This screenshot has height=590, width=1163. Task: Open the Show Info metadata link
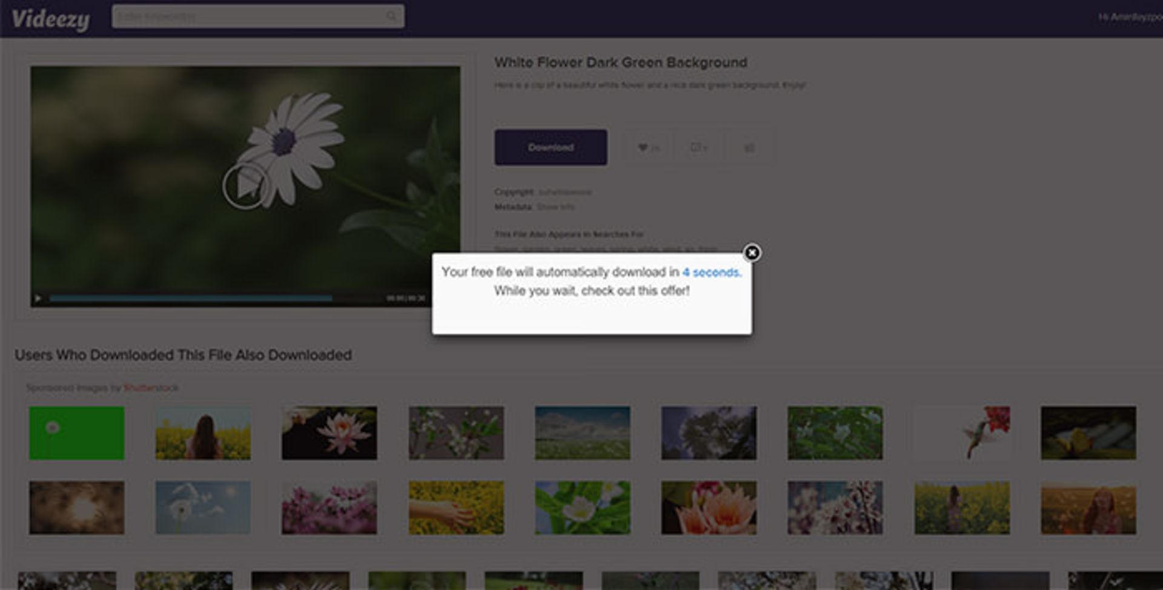555,207
